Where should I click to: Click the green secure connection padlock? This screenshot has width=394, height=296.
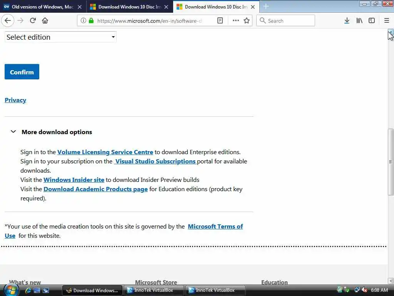tap(91, 21)
